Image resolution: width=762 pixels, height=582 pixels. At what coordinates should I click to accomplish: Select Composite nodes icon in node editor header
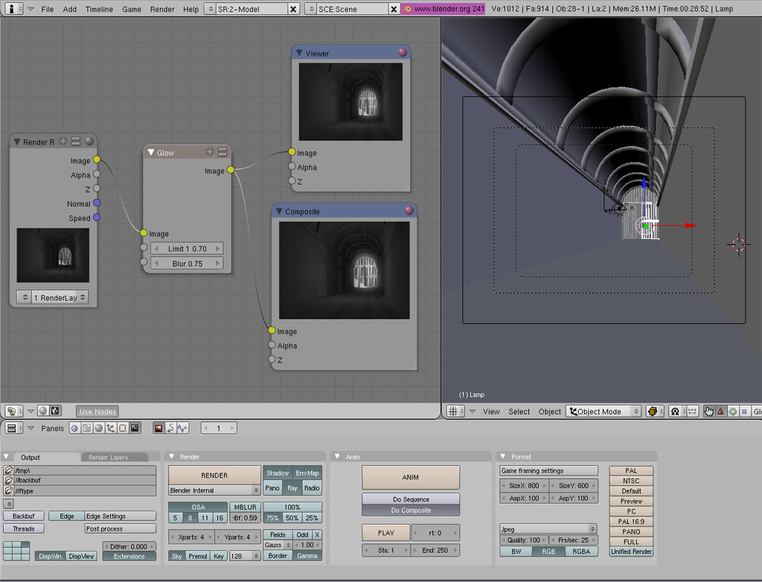pyautogui.click(x=55, y=411)
